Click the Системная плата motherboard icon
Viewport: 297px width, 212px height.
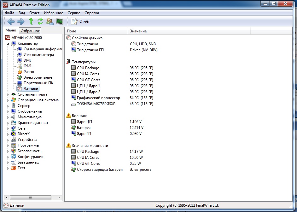pos(14,94)
